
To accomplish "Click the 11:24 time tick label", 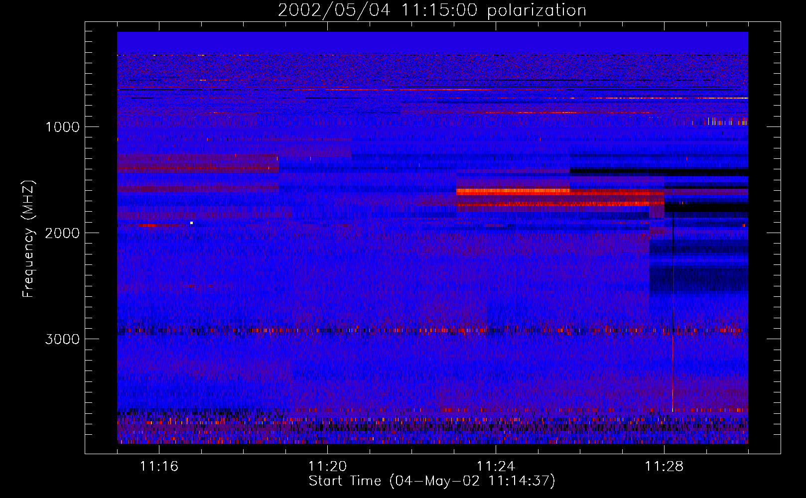I will [x=496, y=467].
